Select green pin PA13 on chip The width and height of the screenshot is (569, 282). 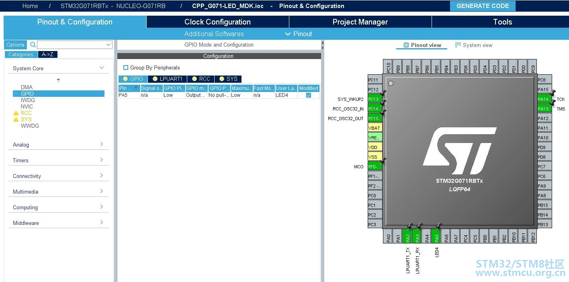544,108
